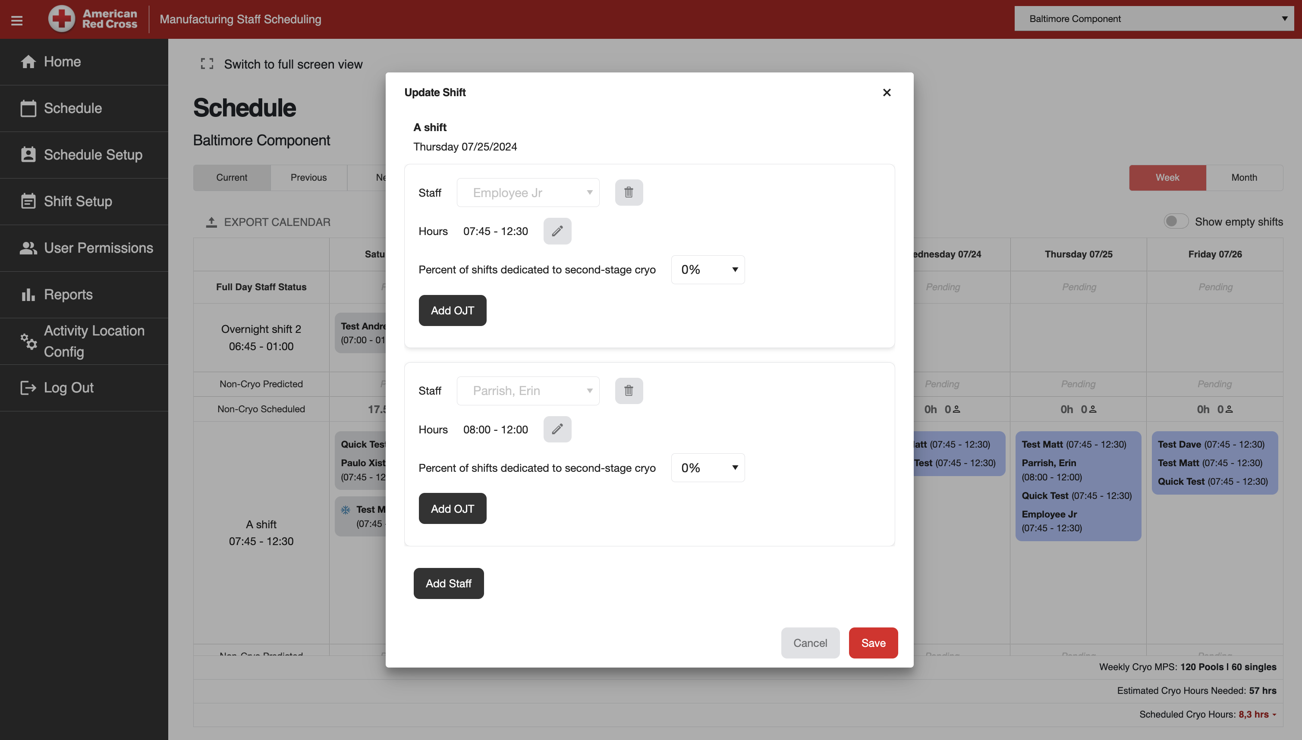This screenshot has height=740, width=1302.
Task: Open the Parrish, Erin staff dropdown
Action: tap(528, 390)
